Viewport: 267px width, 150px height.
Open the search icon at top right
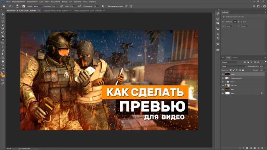pyautogui.click(x=254, y=6)
